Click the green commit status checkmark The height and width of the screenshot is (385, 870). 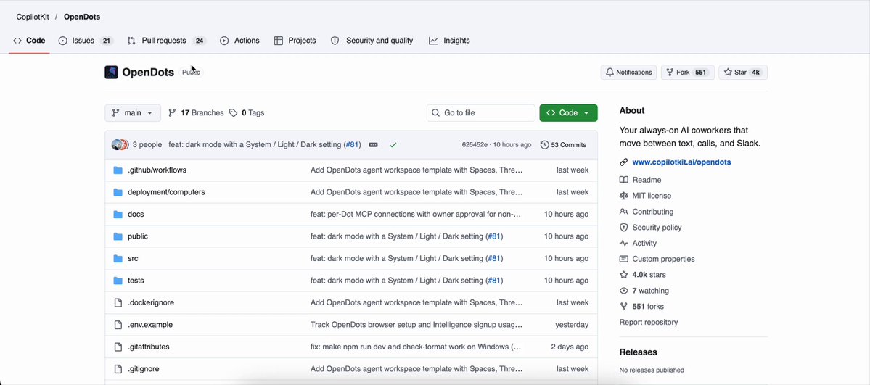(393, 145)
